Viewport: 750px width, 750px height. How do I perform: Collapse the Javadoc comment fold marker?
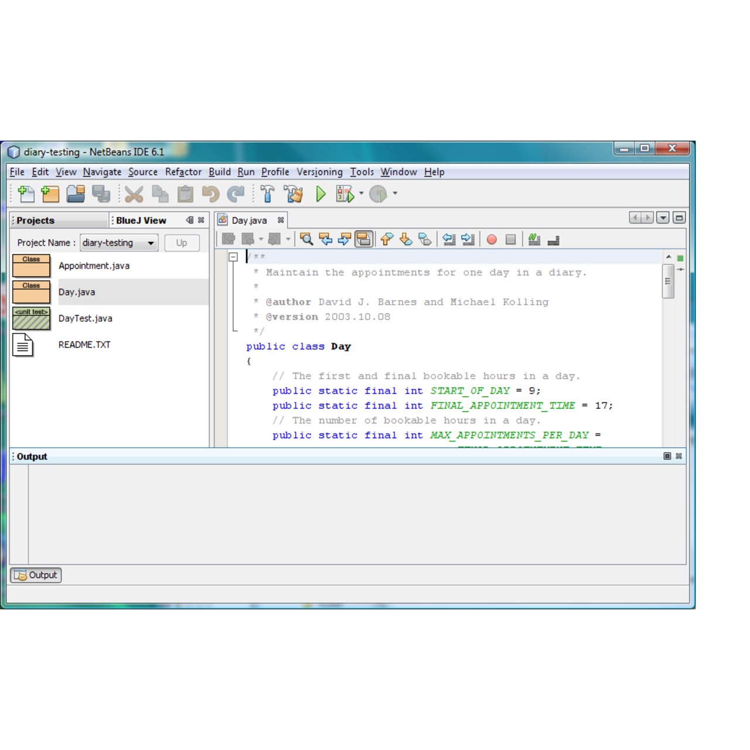tap(233, 257)
